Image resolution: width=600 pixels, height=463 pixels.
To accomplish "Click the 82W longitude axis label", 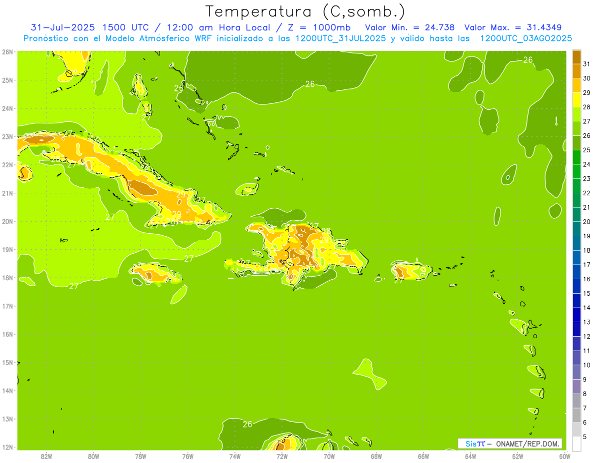I will click(x=46, y=456).
